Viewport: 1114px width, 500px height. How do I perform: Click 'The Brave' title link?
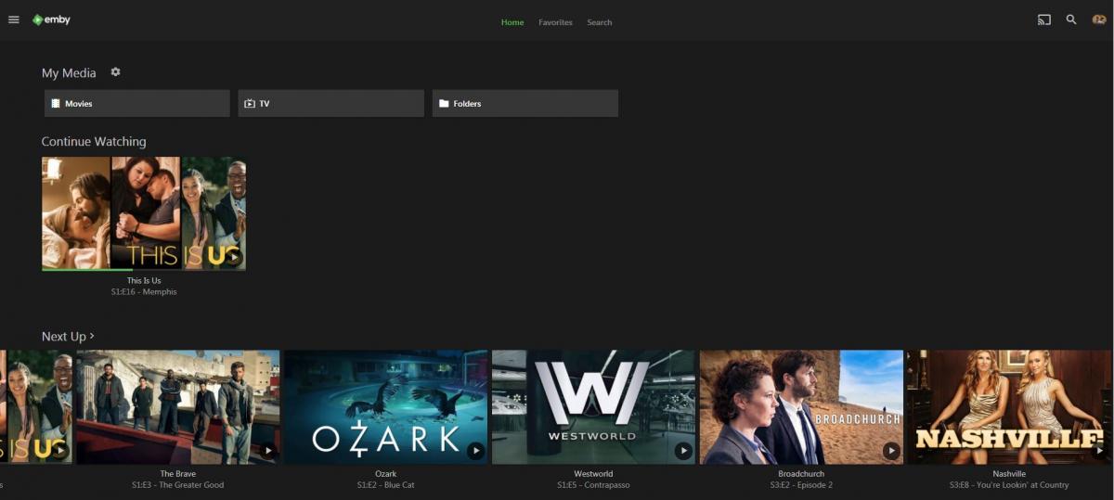pyautogui.click(x=178, y=474)
